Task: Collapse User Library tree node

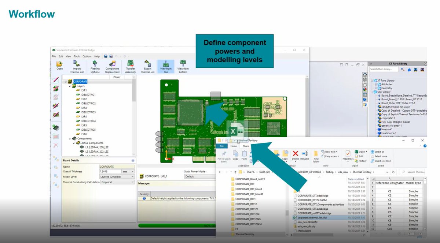Action: click(x=372, y=92)
